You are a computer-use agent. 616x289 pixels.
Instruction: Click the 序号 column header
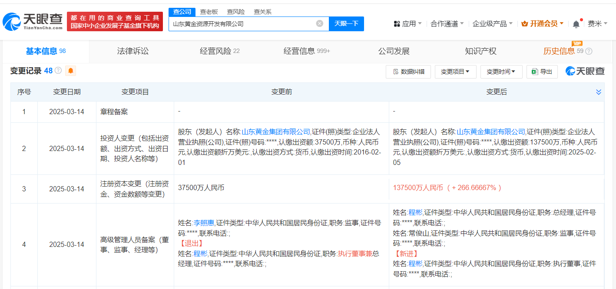tap(24, 92)
